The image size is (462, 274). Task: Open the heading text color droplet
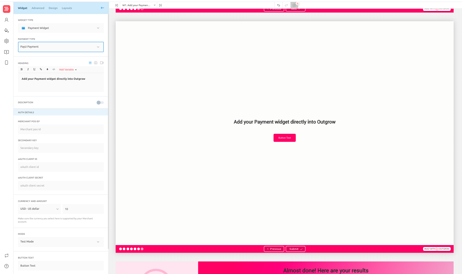click(47, 69)
